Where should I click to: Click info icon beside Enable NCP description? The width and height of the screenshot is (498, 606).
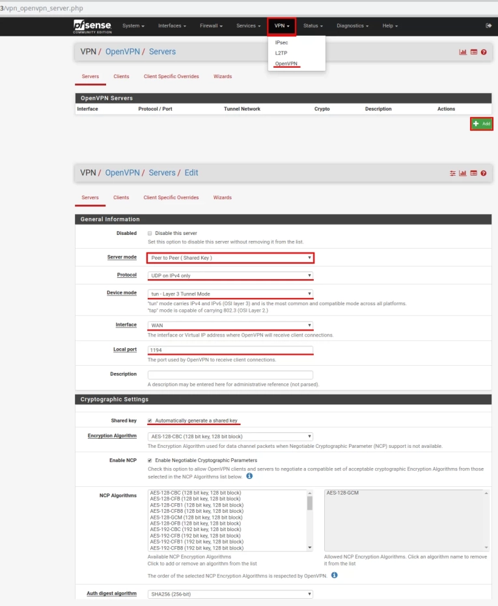(x=249, y=476)
